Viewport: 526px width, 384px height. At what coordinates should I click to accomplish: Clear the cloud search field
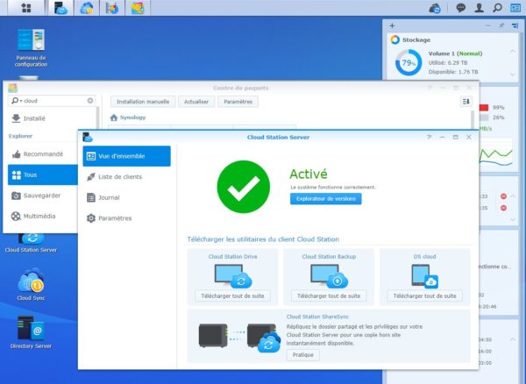coord(90,101)
